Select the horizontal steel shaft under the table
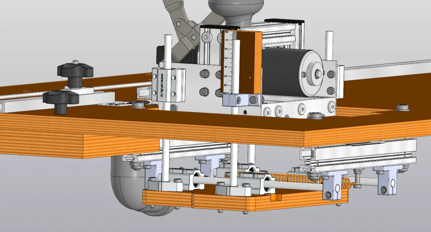Viewport: 431px width, 232px height. (258, 184)
